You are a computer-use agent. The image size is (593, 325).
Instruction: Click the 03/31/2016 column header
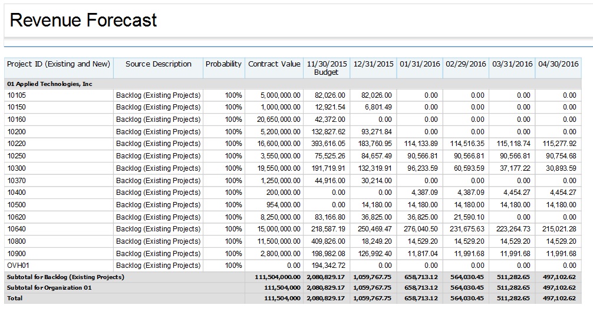click(512, 64)
